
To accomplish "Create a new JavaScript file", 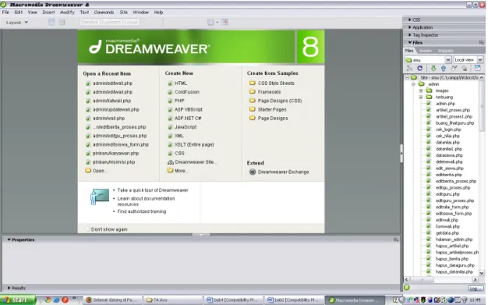I will coord(186,127).
